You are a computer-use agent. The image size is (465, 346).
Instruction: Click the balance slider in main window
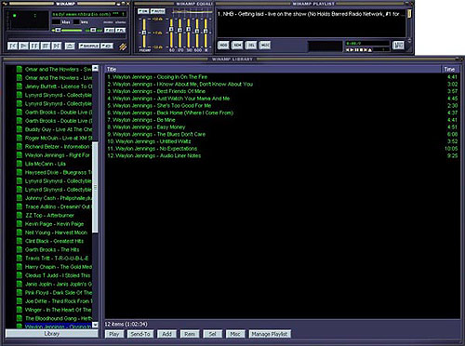94,30
